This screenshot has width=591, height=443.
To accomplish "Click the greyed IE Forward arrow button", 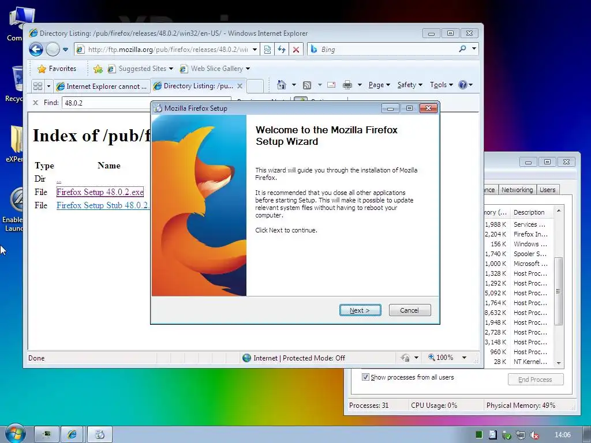I will point(53,50).
